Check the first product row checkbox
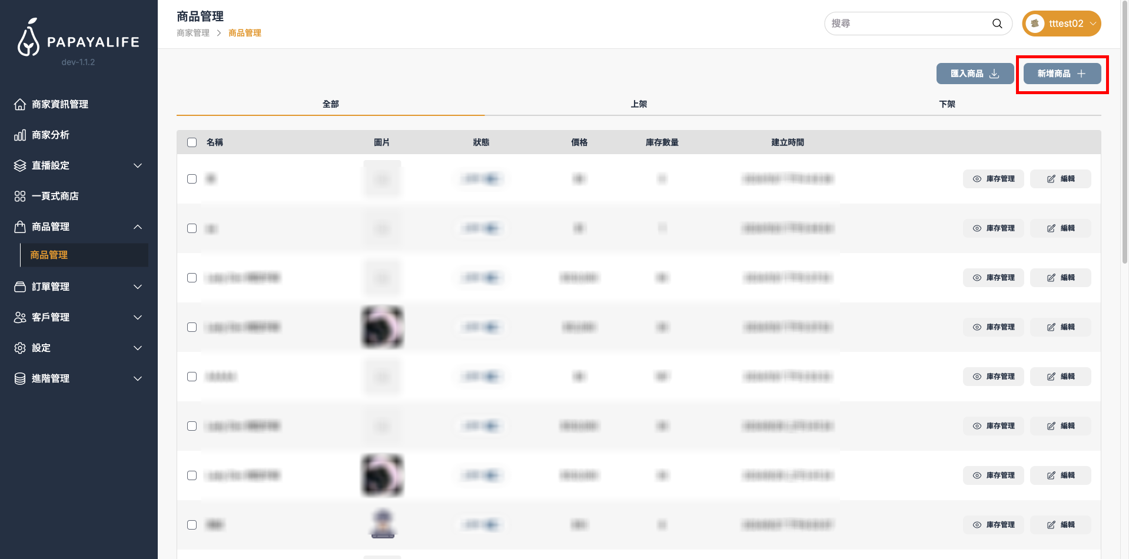1129x559 pixels. point(192,179)
